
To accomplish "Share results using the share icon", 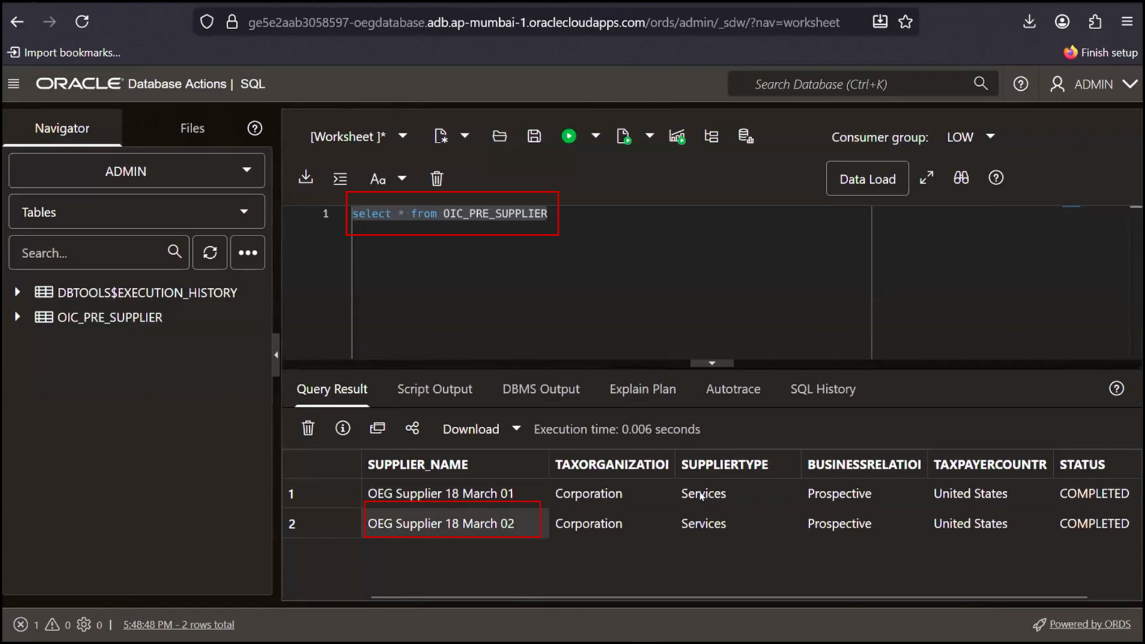I will coord(413,428).
